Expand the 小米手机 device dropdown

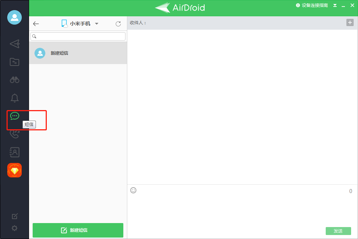[x=96, y=24]
